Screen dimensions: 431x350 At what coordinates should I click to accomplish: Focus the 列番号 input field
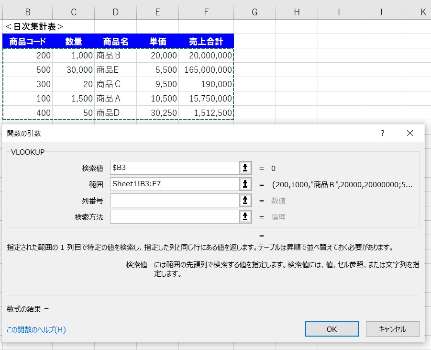click(x=175, y=200)
